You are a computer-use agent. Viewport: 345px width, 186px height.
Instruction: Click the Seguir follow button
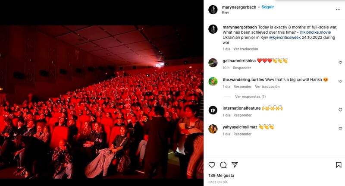point(267,7)
